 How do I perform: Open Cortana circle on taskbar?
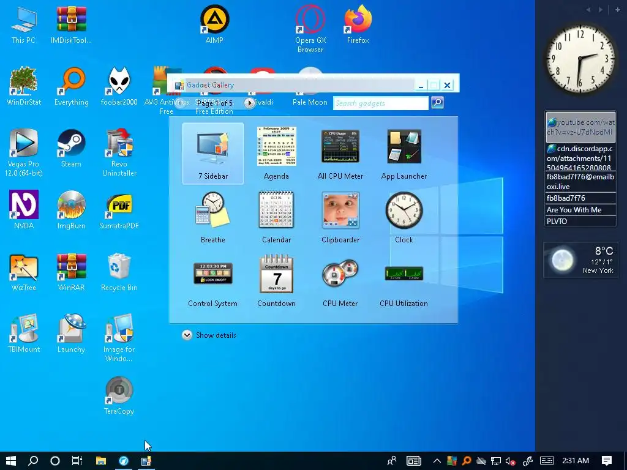point(55,461)
